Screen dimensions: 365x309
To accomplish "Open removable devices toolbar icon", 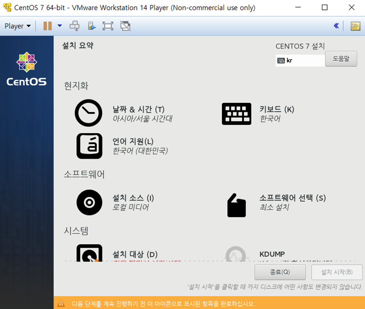I will pyautogui.click(x=92, y=26).
